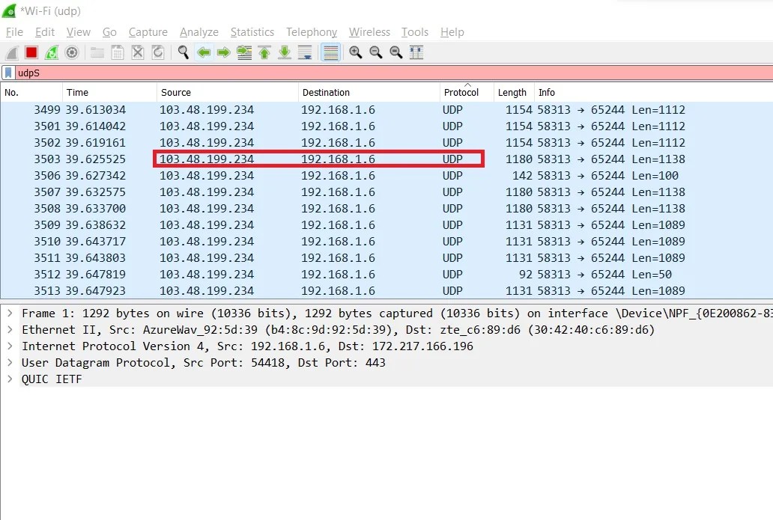
Task: Expand the User Datagram Protocol section
Action: [10, 362]
